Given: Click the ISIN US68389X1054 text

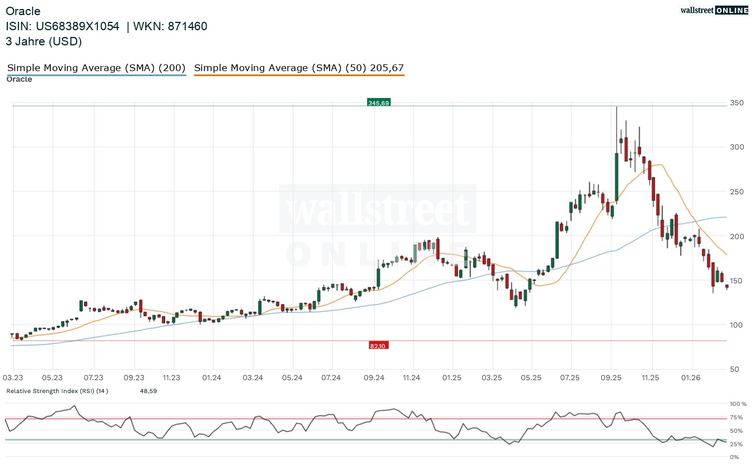Looking at the screenshot, I should tap(63, 26).
